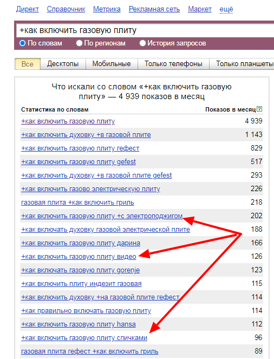Click the 4 939 impressions value
This screenshot has width=274, height=359.
[253, 121]
